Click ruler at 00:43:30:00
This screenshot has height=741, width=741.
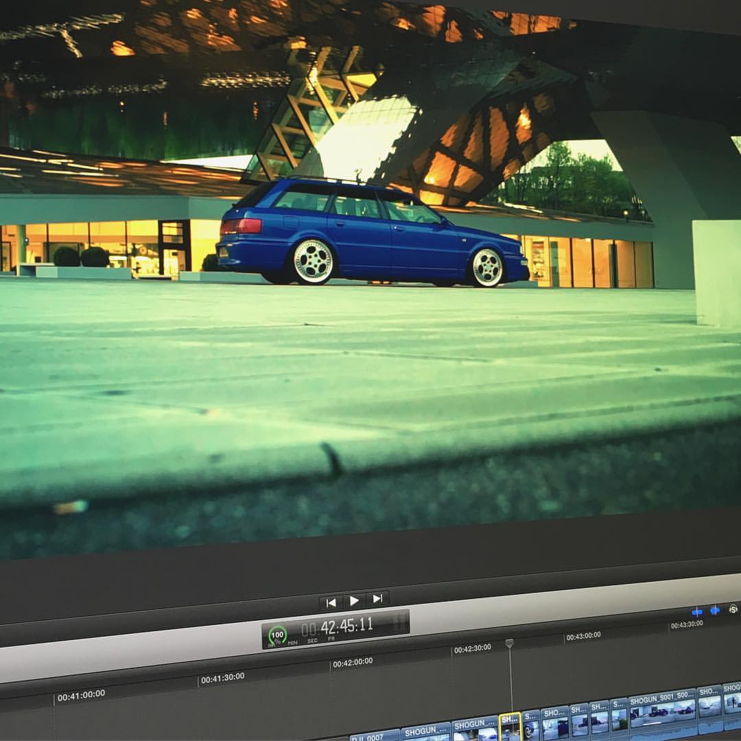(x=687, y=624)
